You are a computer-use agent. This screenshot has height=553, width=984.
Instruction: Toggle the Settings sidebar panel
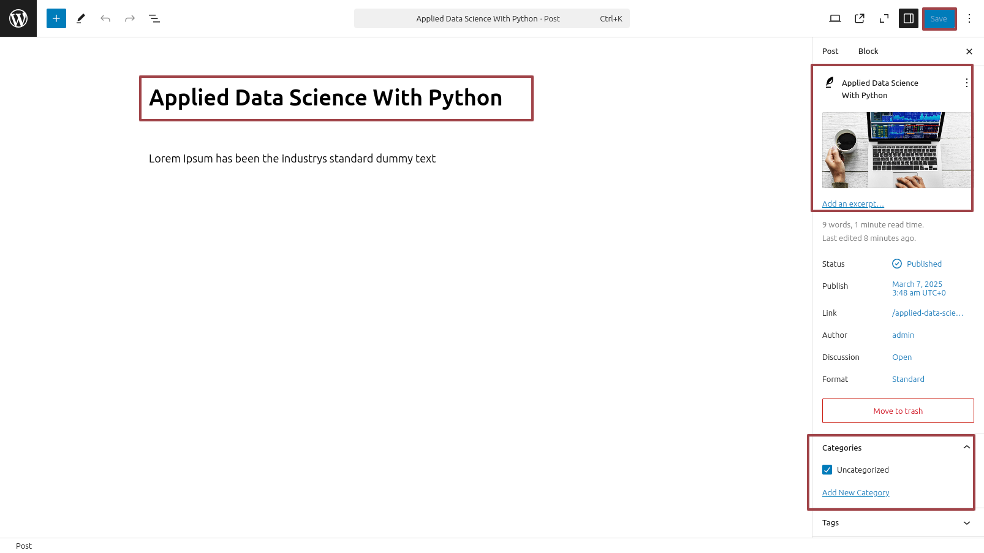click(x=909, y=18)
